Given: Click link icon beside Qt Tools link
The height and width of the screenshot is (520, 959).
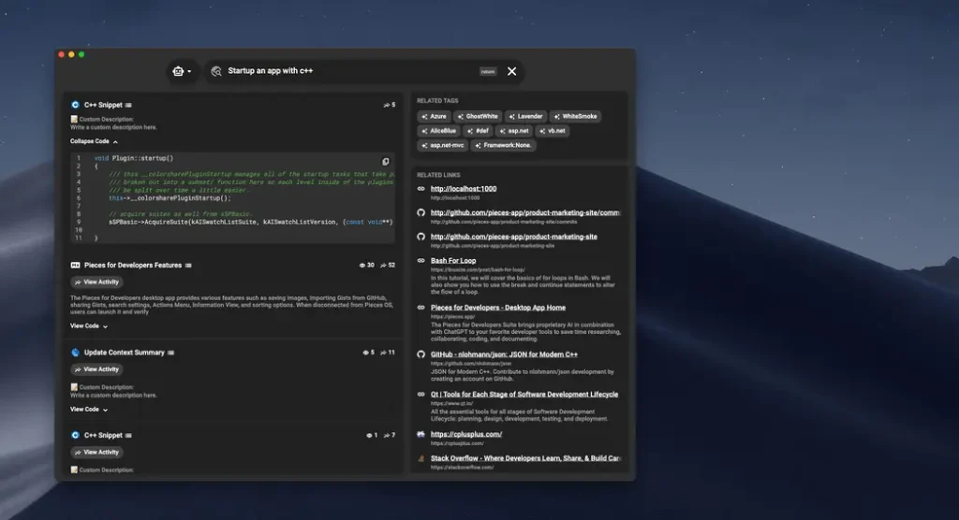Looking at the screenshot, I should 420,394.
